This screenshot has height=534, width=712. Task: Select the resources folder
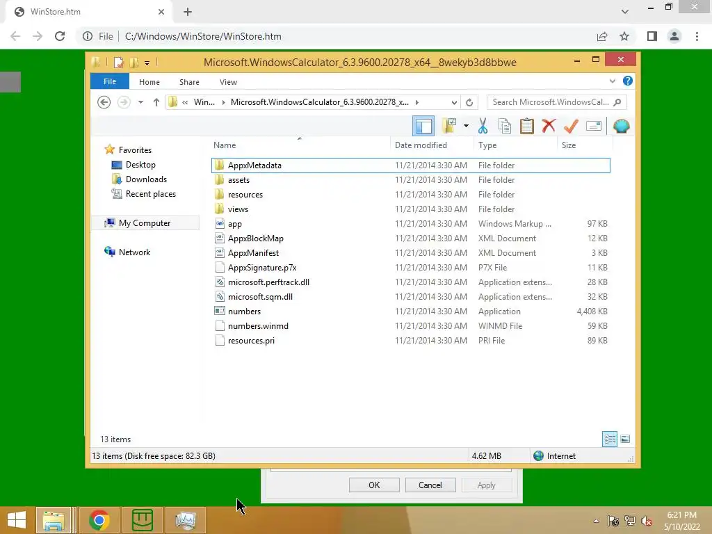(410, 195)
